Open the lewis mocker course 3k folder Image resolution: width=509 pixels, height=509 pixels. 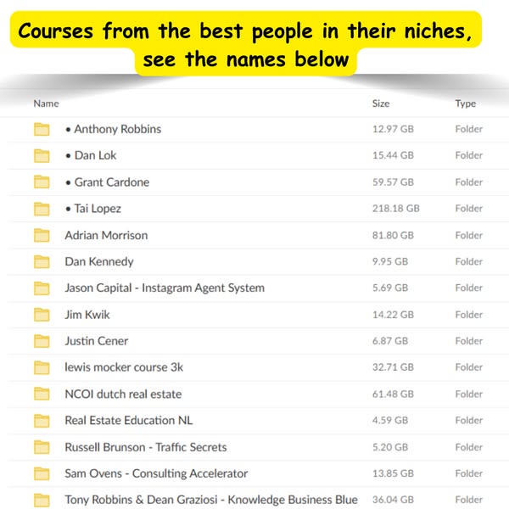124,367
